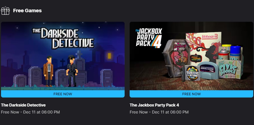Image resolution: width=254 pixels, height=125 pixels.
Task: Click the Survive the Internet disc case
Action: 191,73
